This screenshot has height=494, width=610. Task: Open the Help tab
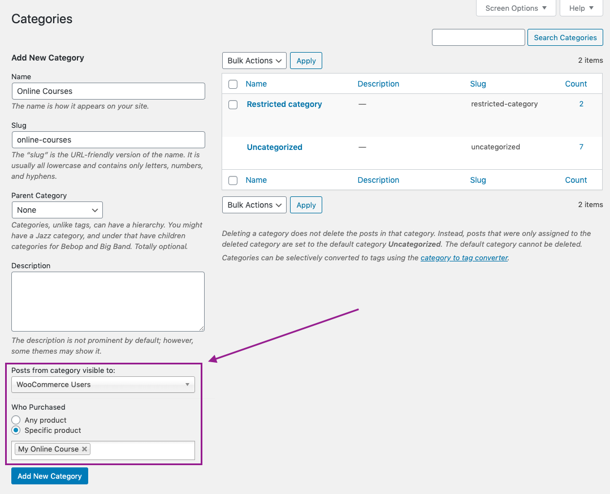tap(581, 8)
